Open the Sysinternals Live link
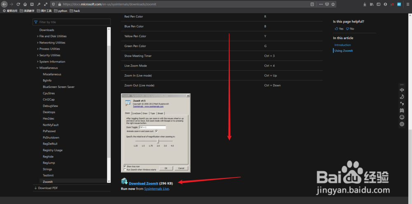This screenshot has height=204, width=412. click(x=156, y=188)
